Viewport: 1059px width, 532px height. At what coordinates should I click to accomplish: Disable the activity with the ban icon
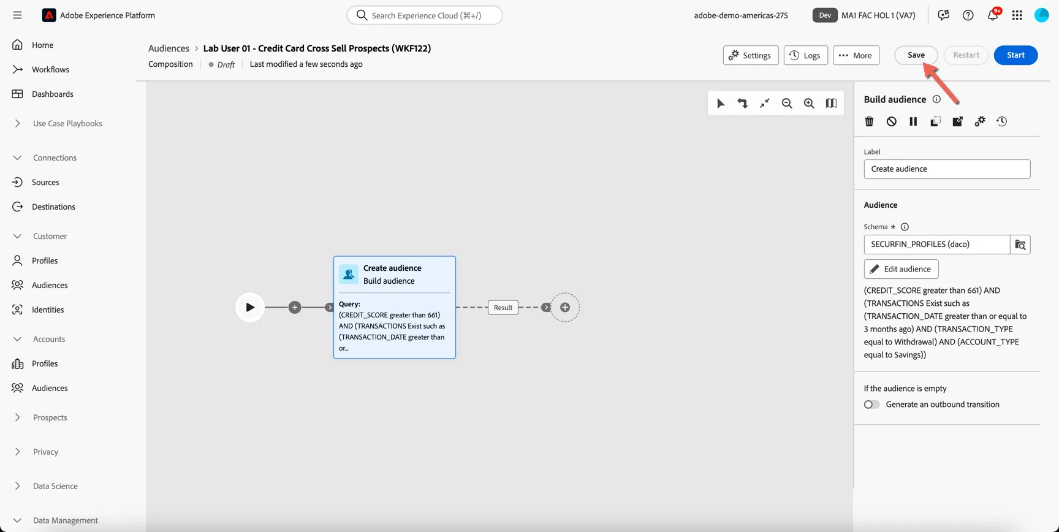[892, 121]
